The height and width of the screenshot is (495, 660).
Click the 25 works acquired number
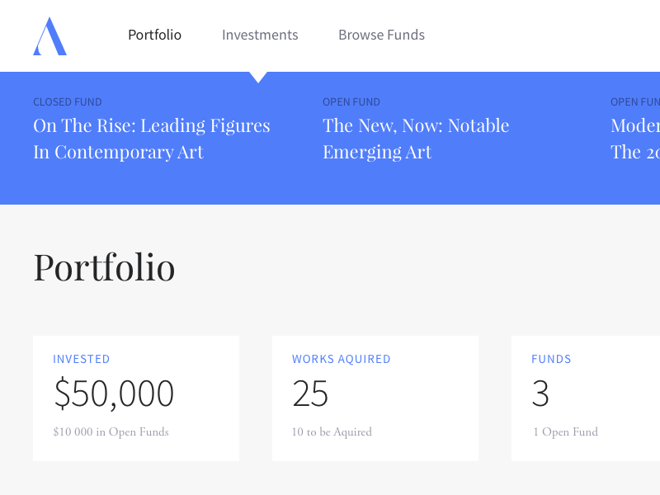[310, 394]
